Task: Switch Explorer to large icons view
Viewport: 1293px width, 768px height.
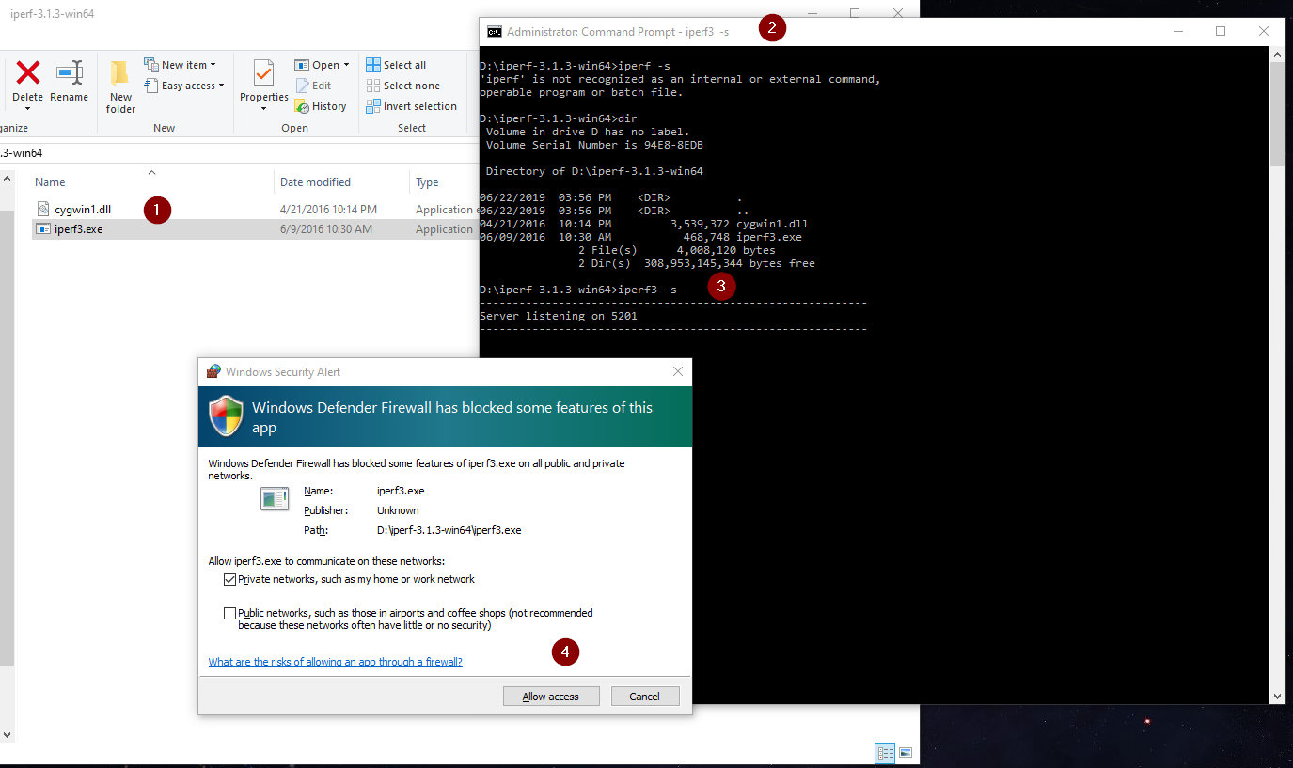Action: [906, 752]
